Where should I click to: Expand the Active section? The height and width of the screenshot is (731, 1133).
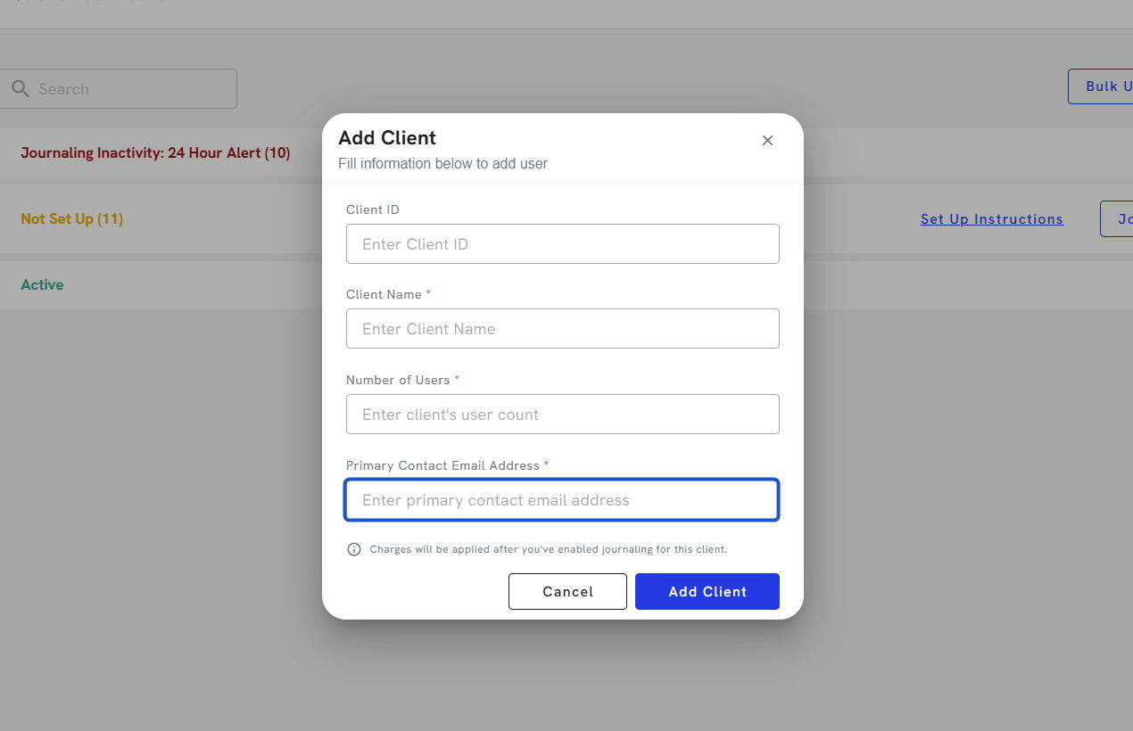42,285
